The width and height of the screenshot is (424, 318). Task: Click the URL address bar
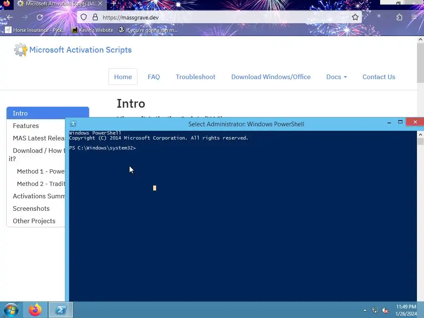pyautogui.click(x=219, y=17)
